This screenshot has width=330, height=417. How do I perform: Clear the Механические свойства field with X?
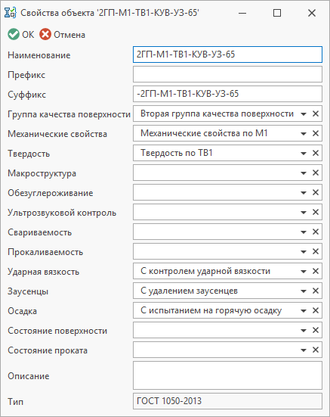316,133
